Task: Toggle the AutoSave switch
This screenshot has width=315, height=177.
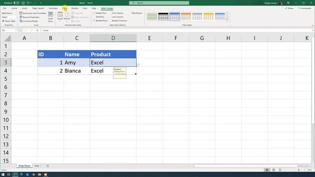Action: [x=16, y=3]
